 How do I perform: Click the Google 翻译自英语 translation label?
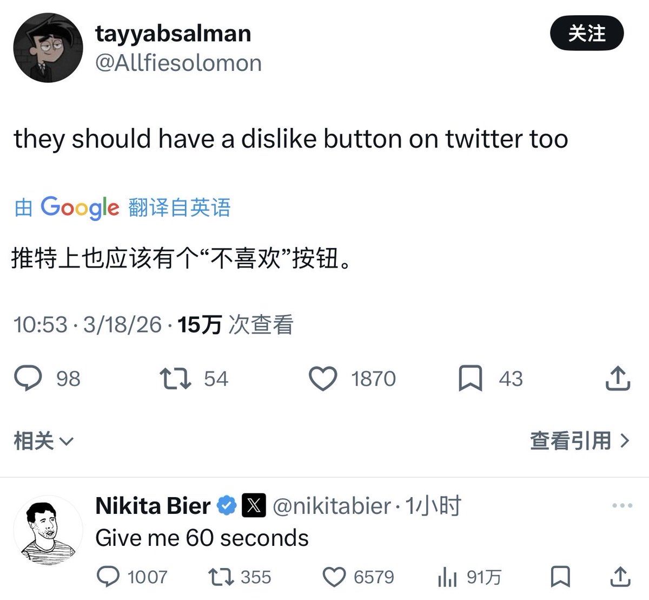coord(123,207)
